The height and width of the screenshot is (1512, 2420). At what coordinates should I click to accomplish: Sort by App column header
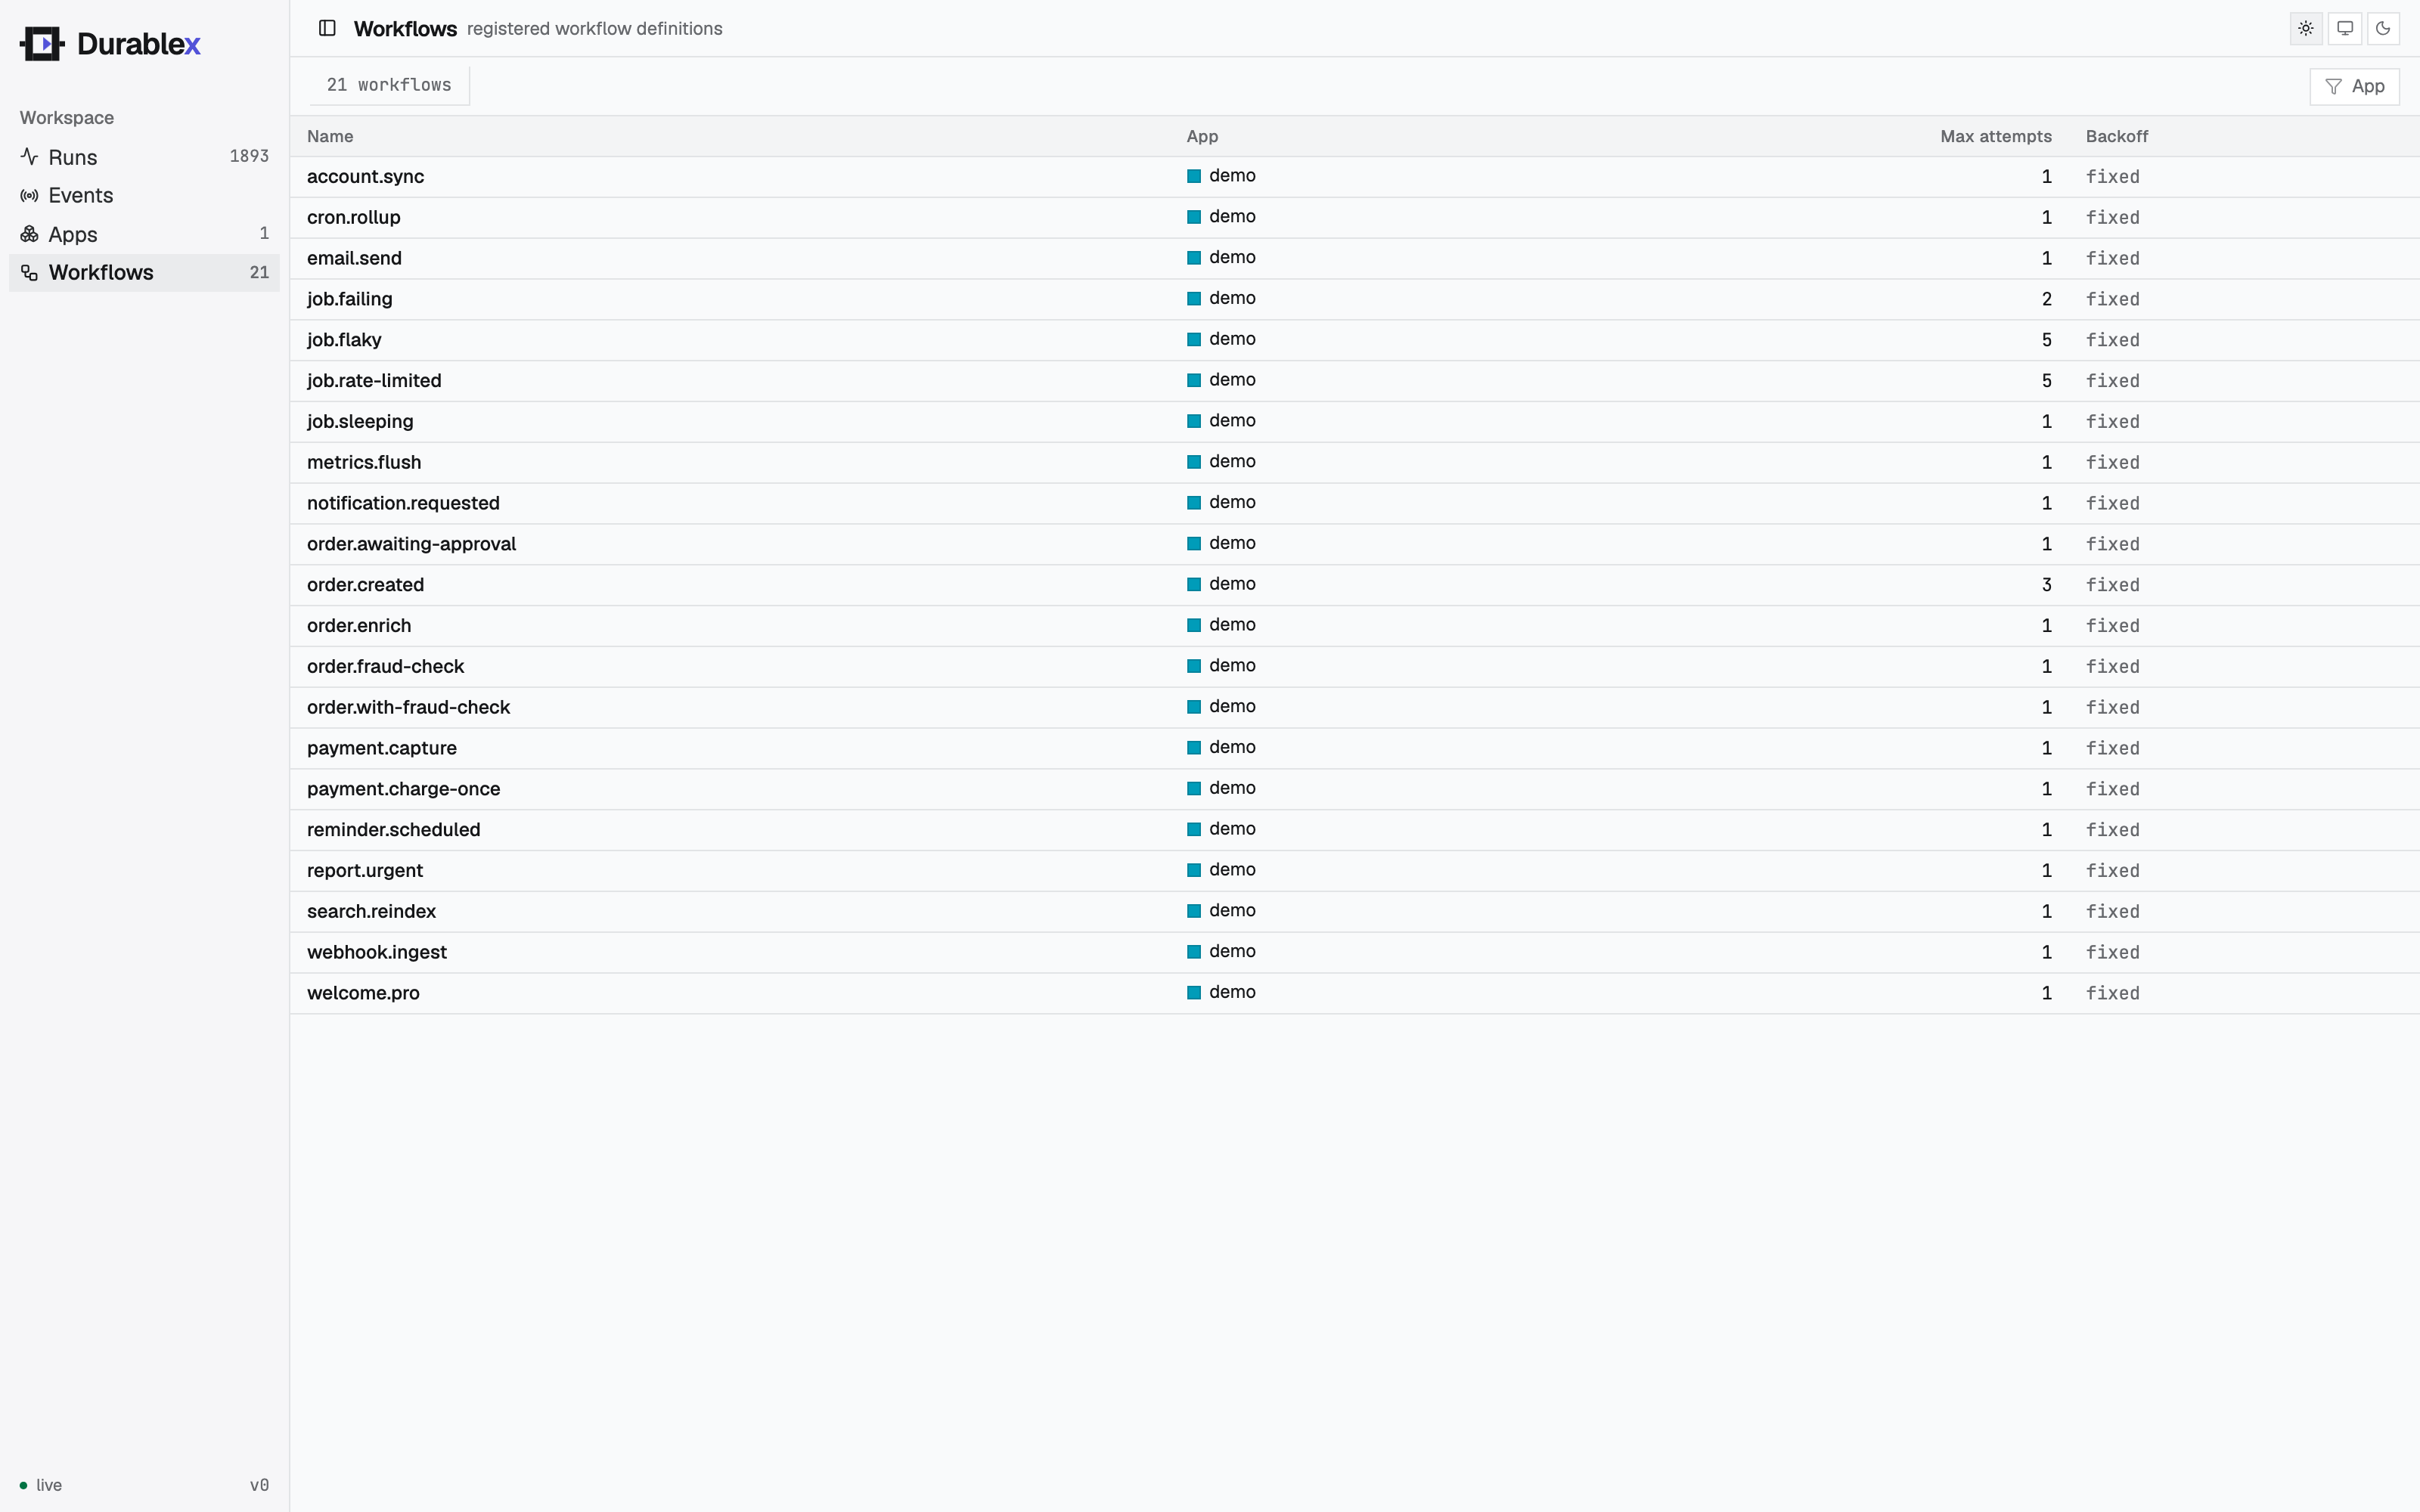pos(1202,137)
